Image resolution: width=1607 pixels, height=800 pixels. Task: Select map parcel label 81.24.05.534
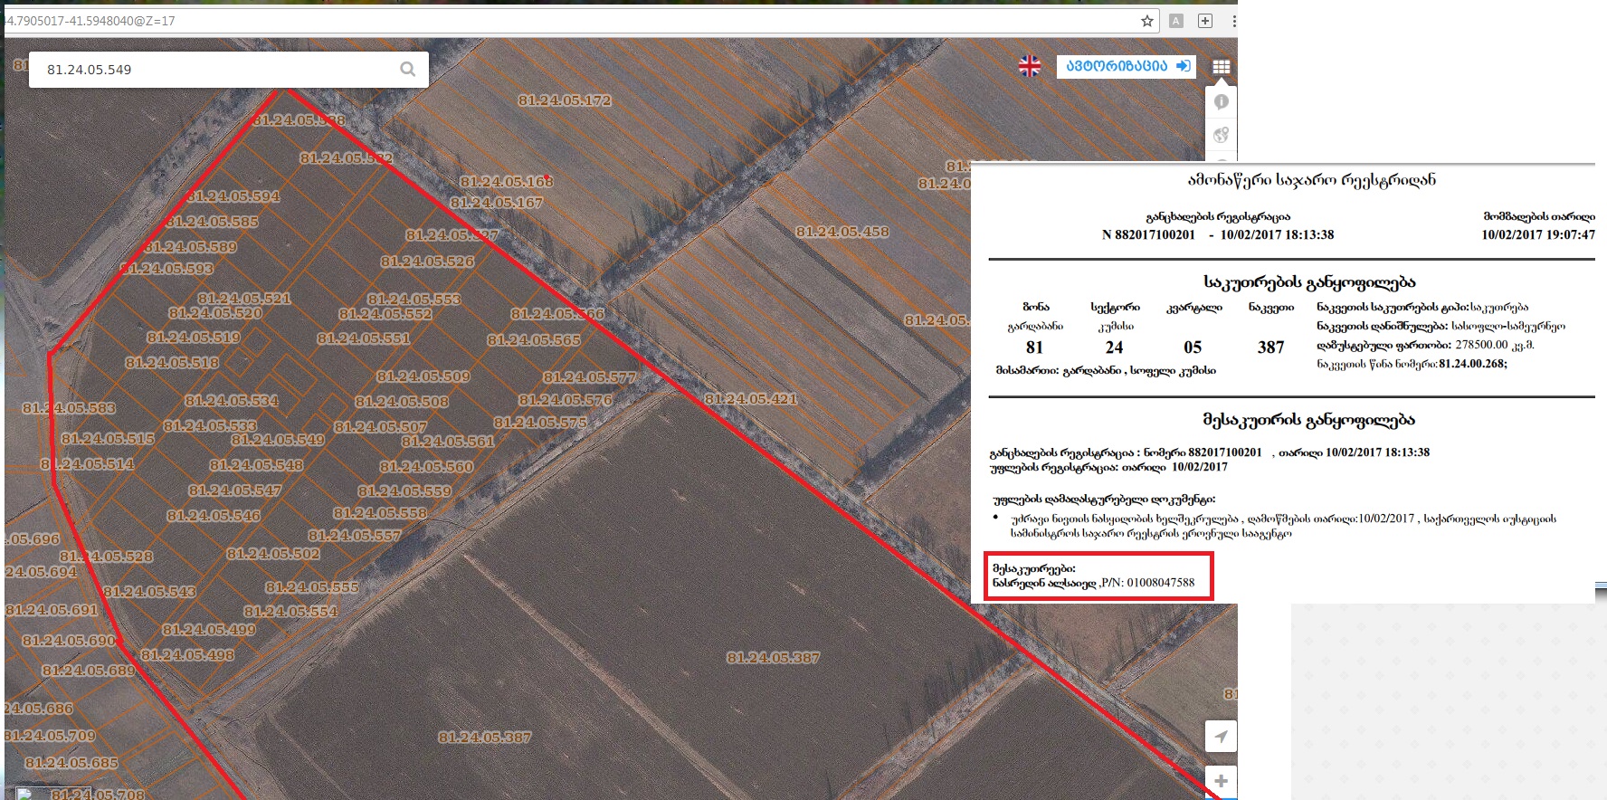pyautogui.click(x=232, y=401)
